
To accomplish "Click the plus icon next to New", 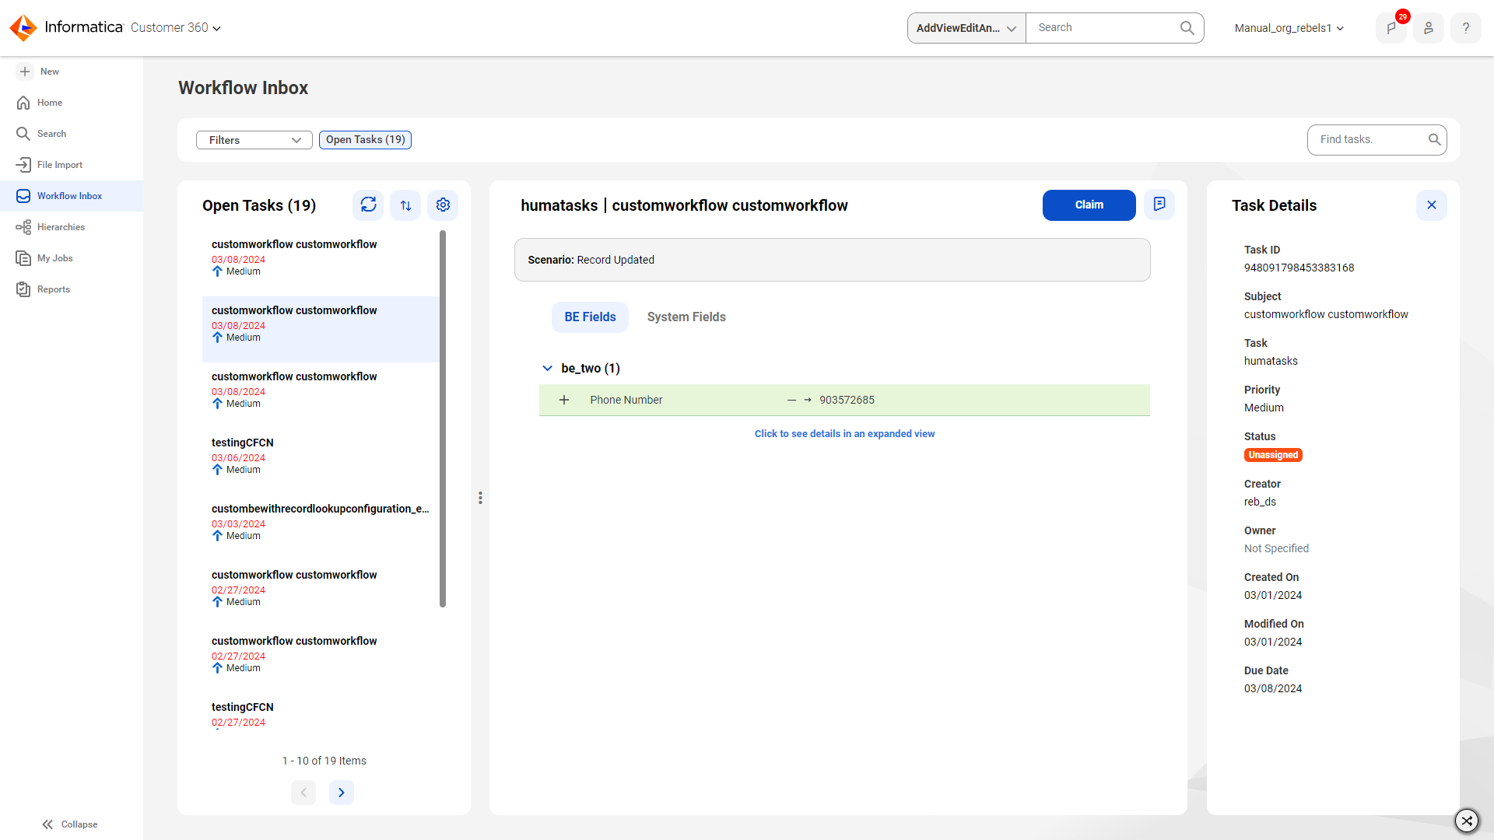I will [25, 72].
